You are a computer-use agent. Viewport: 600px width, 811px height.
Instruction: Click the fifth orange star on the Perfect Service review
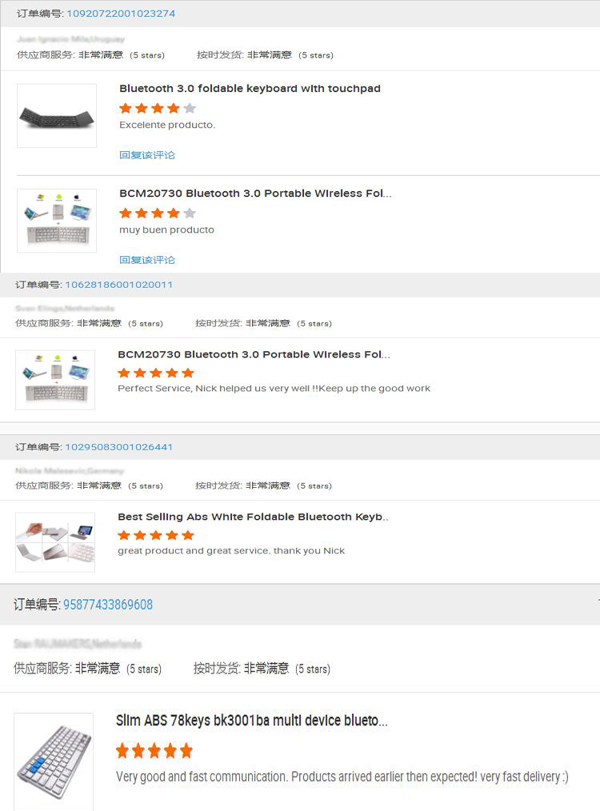pyautogui.click(x=190, y=373)
